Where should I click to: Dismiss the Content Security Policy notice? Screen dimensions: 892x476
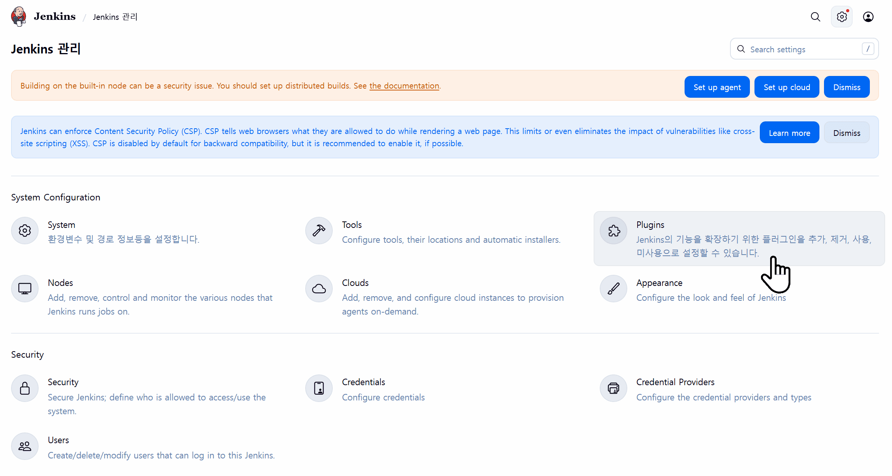point(847,133)
